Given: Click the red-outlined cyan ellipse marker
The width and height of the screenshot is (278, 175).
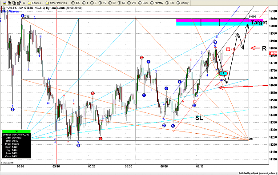Looking at the screenshot, I should (x=223, y=73).
